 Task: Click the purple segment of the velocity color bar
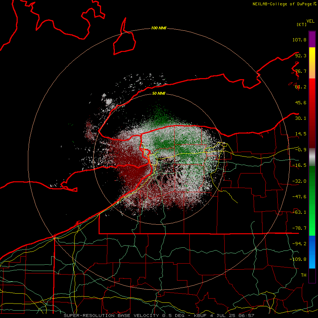312,39
